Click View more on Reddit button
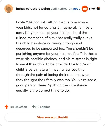105x126 pixels. click(52, 117)
